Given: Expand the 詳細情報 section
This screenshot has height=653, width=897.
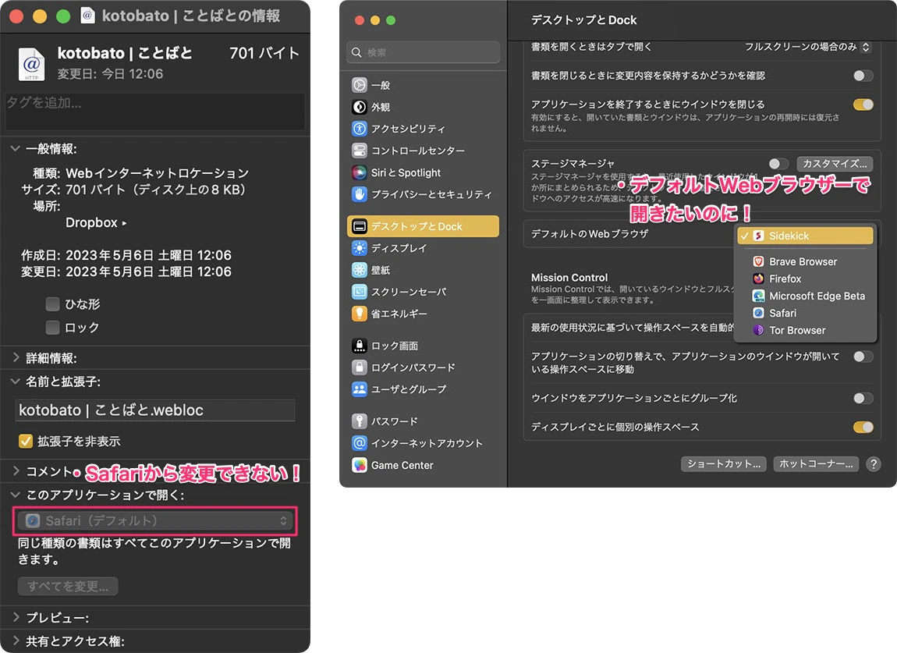Looking at the screenshot, I should pos(16,358).
